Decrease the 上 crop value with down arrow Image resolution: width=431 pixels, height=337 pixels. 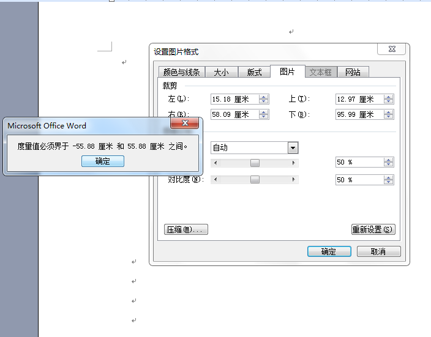point(388,102)
